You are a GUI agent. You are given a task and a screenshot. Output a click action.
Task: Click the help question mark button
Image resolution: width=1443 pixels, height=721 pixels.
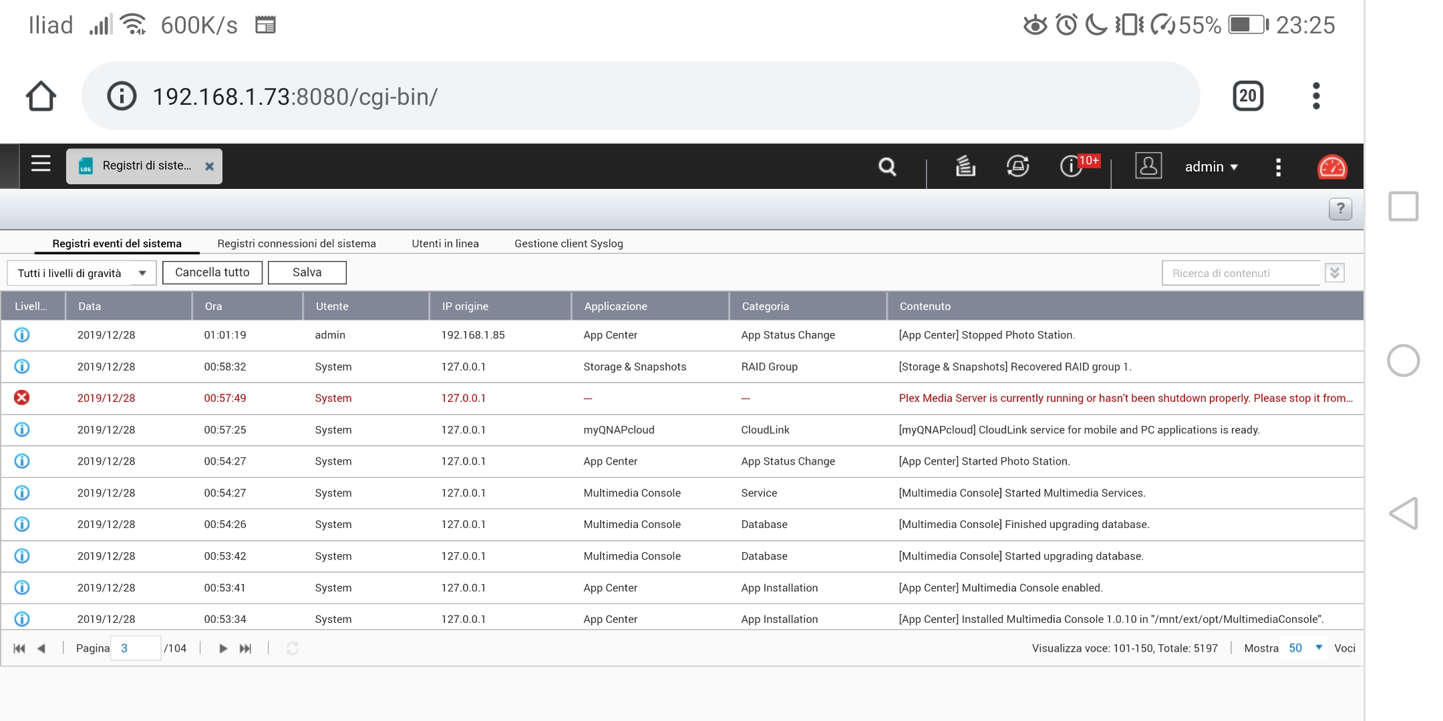(x=1340, y=209)
